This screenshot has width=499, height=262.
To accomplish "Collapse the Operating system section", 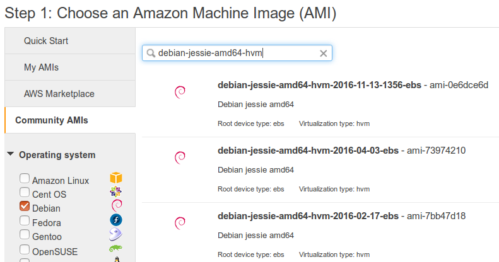I will 11,154.
